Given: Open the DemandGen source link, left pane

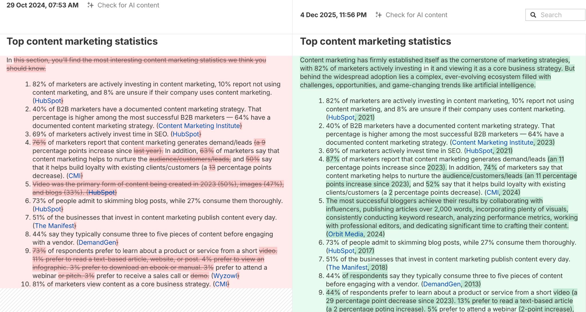Looking at the screenshot, I should point(97,243).
